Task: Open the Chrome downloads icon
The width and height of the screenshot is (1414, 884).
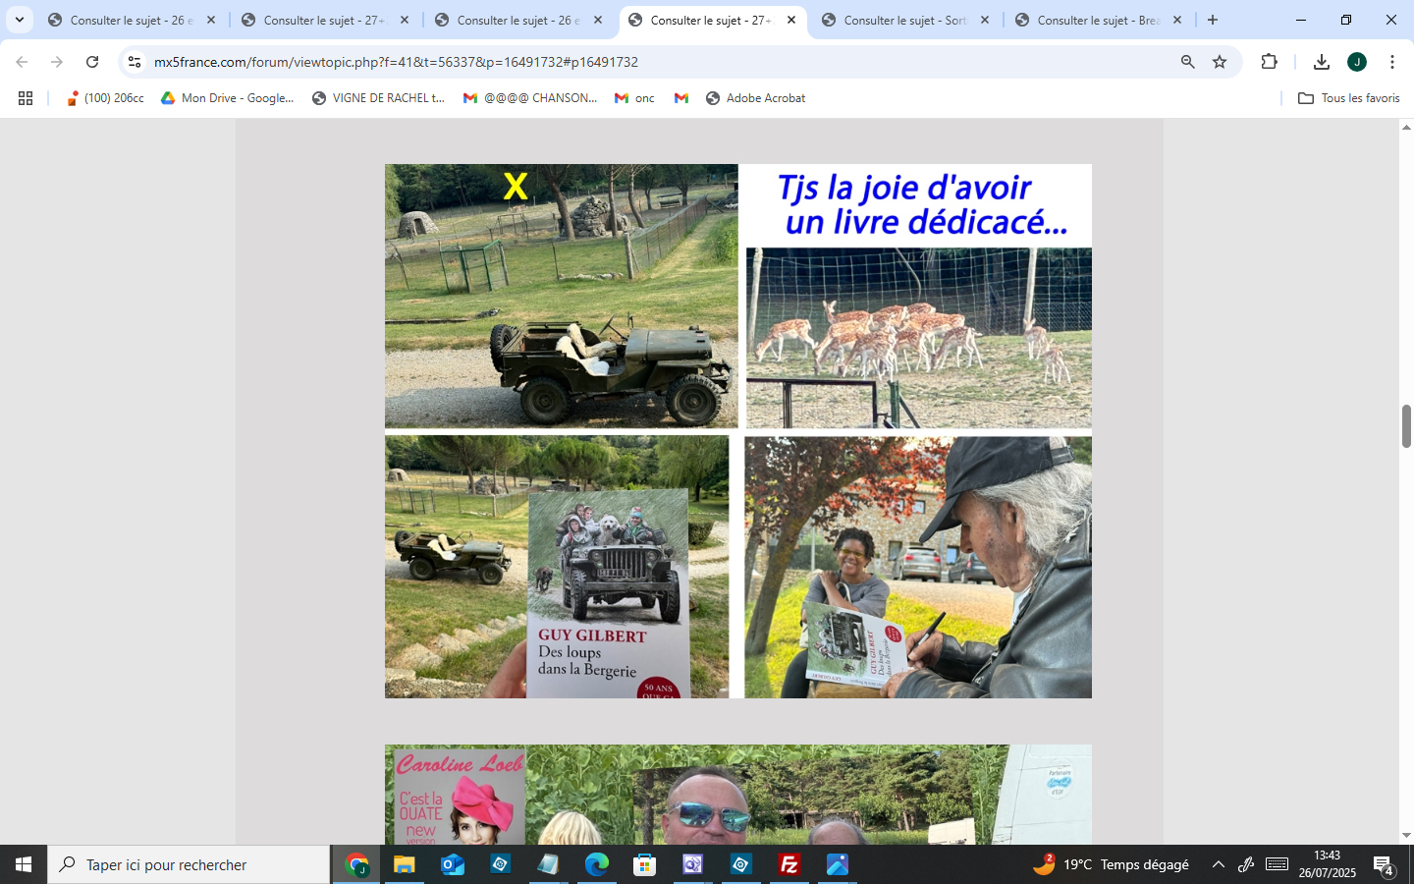Action: 1321,62
